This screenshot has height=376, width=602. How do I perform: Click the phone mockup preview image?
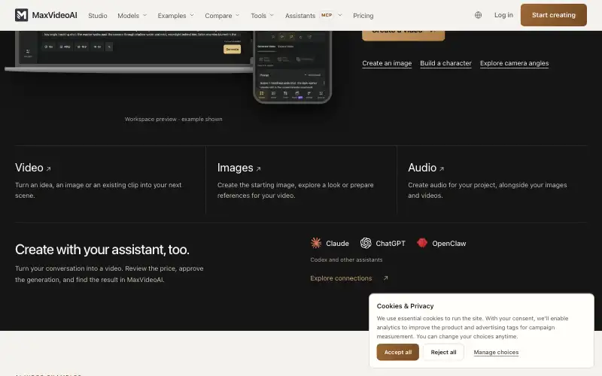tap(292, 66)
